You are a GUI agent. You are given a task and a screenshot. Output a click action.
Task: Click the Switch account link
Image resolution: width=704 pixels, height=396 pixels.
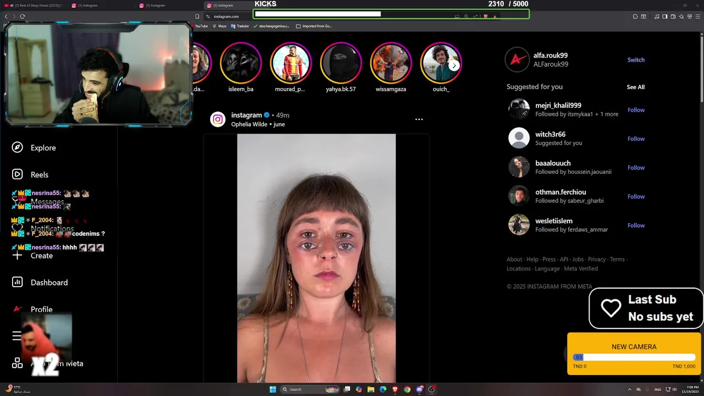click(636, 60)
